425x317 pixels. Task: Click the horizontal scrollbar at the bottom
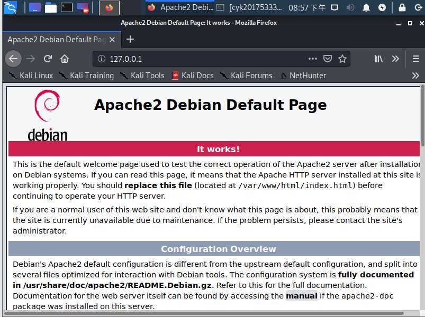[x=205, y=313]
